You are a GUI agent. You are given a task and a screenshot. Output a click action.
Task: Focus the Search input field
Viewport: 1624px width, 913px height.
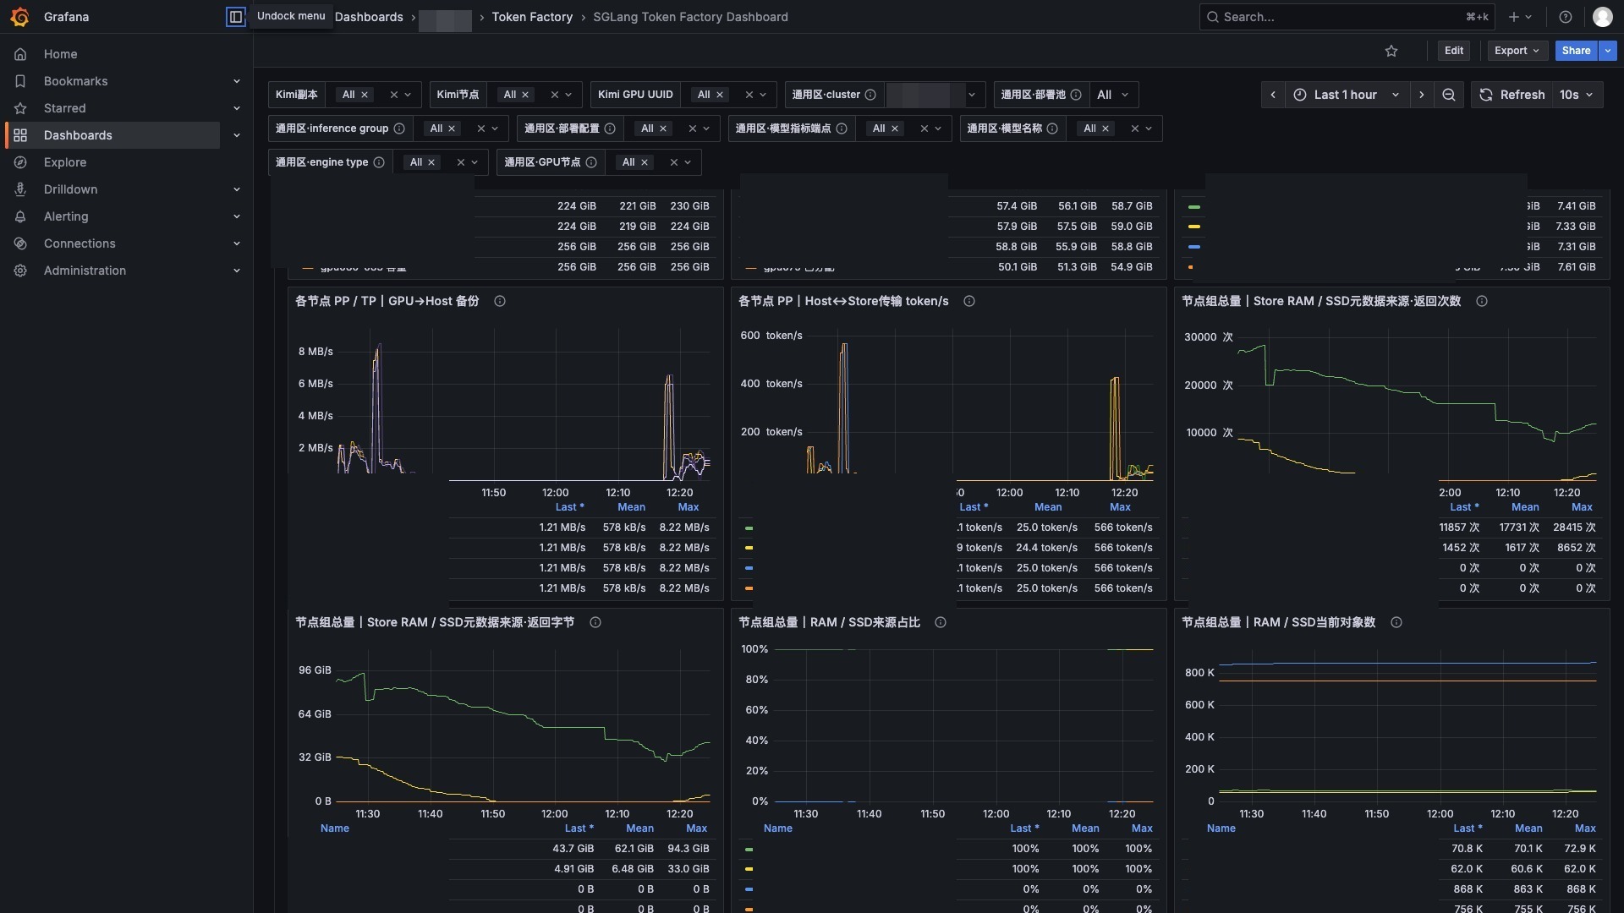(x=1347, y=17)
